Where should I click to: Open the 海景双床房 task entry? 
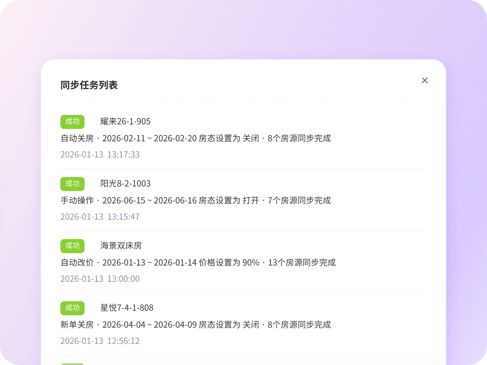pos(121,246)
